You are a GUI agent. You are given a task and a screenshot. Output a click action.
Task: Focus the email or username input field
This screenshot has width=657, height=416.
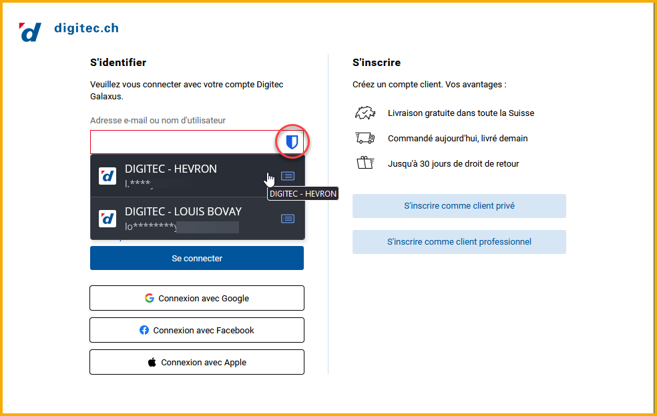[x=184, y=142]
